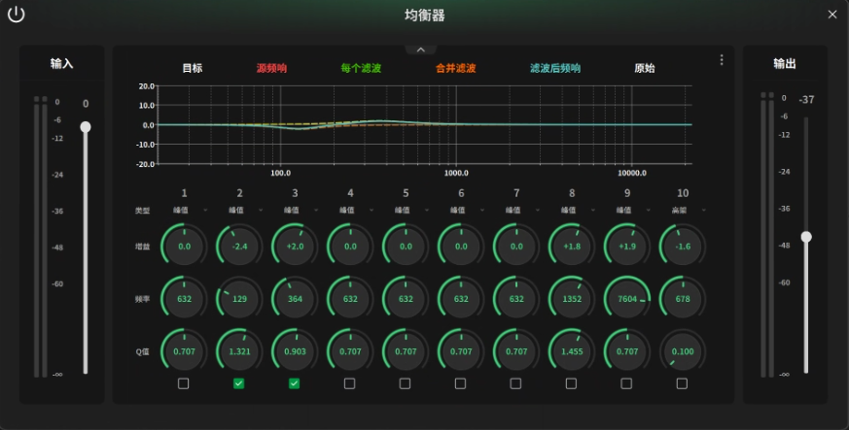Click band 10 Q knob showing 0.100
This screenshot has height=430, width=849.
pos(683,351)
